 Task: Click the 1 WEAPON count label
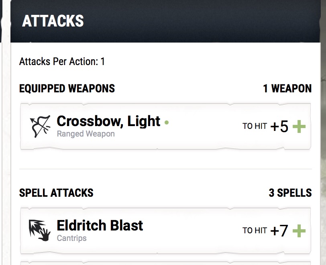(x=287, y=88)
